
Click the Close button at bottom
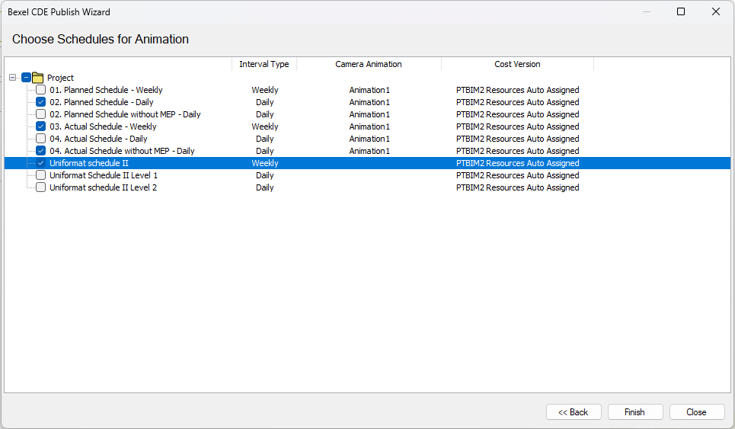[697, 412]
